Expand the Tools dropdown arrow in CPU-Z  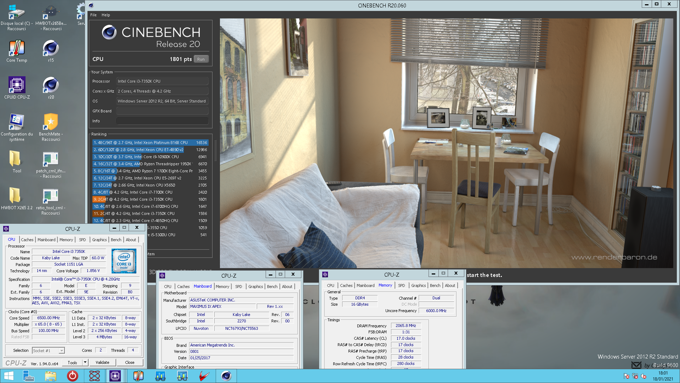[x=85, y=362]
